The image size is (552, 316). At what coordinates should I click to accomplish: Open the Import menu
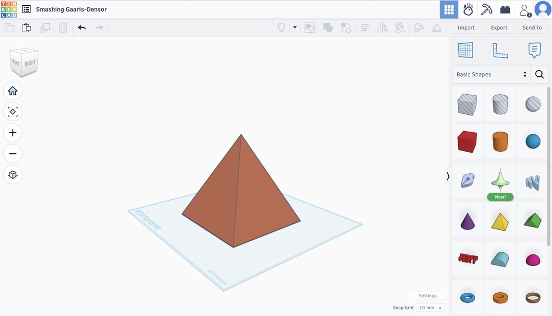click(x=466, y=27)
